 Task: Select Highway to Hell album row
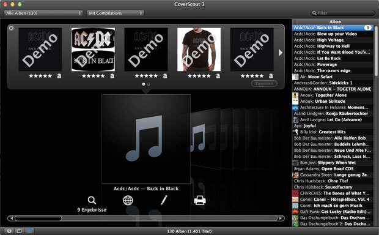[333, 47]
